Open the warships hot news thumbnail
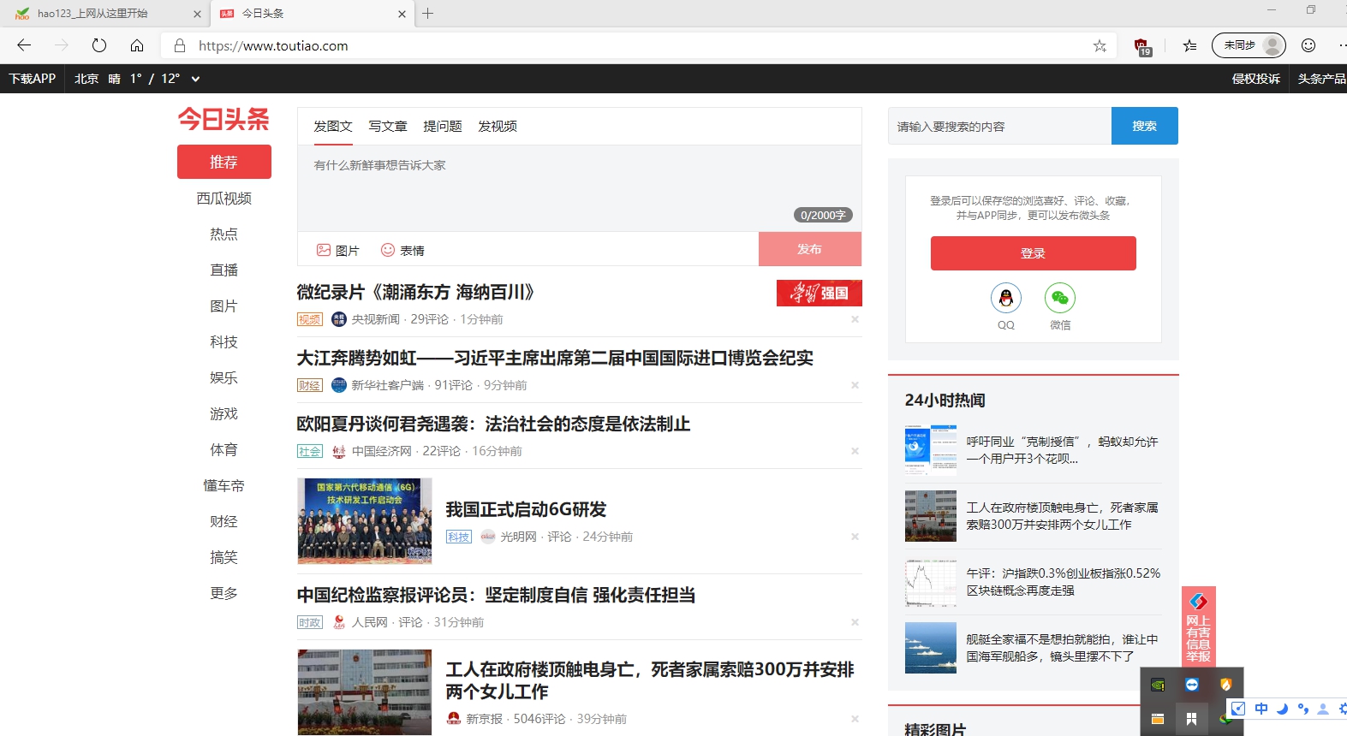Viewport: 1347px width, 736px height. 931,648
